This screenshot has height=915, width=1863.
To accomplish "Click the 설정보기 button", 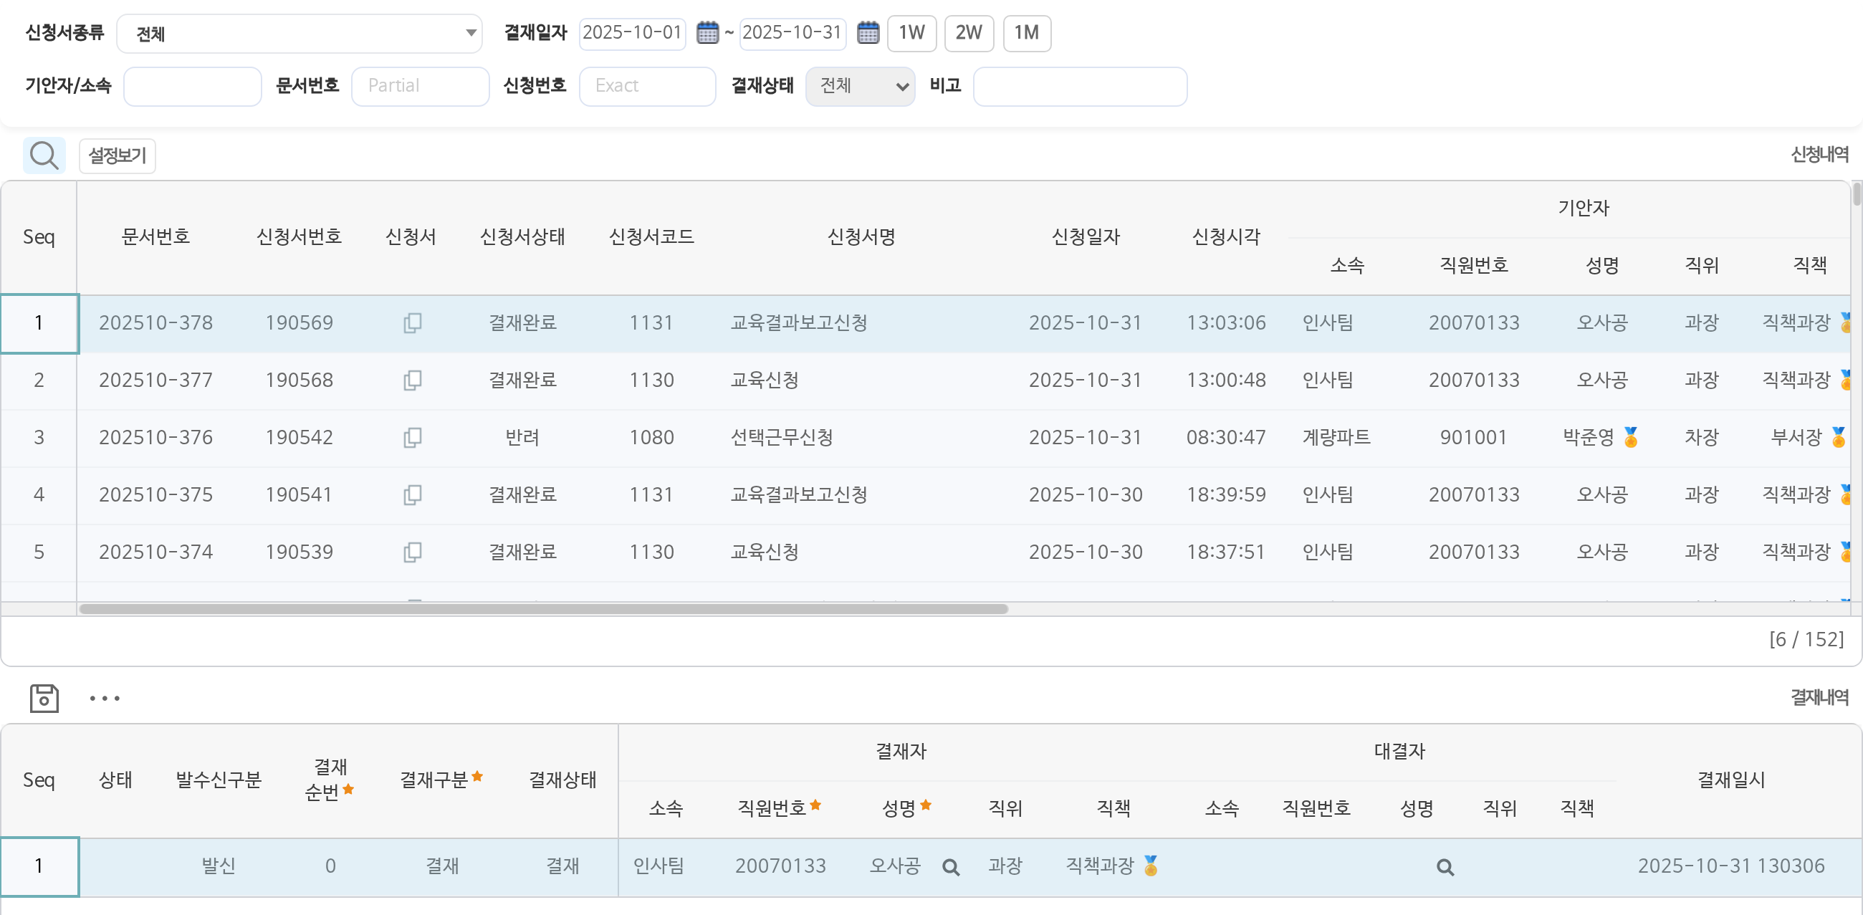I will pyautogui.click(x=118, y=155).
